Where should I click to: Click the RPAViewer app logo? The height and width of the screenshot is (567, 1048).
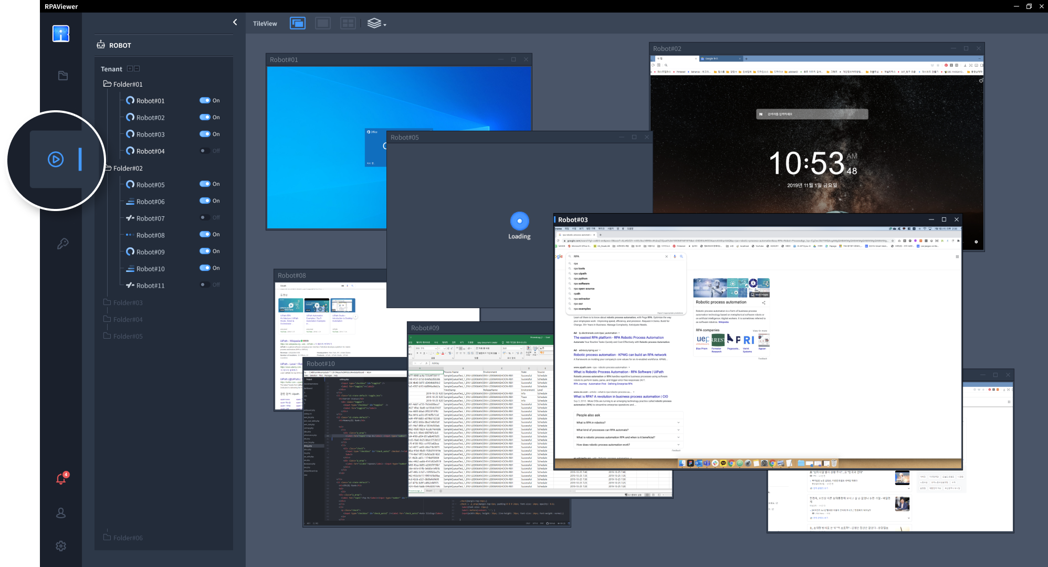[61, 34]
